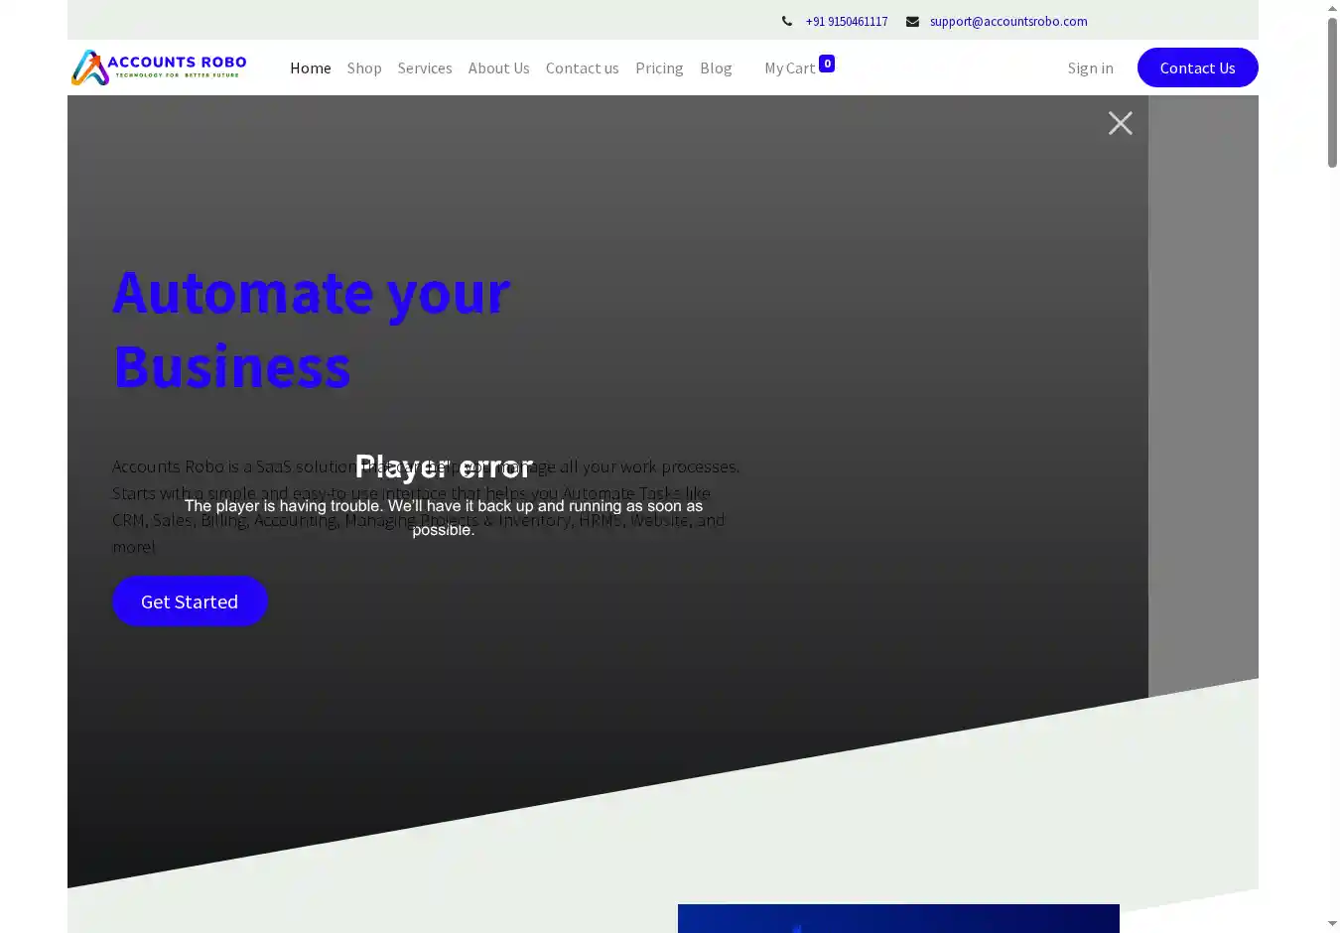This screenshot has width=1340, height=933.
Task: Email support@accountsrobo.com link
Action: (x=1008, y=21)
